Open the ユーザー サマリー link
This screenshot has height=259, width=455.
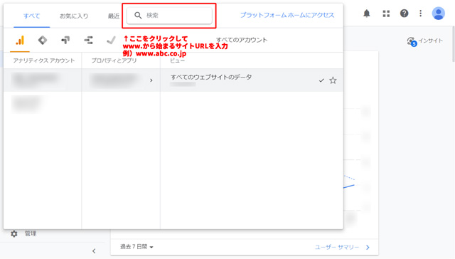pos(343,247)
